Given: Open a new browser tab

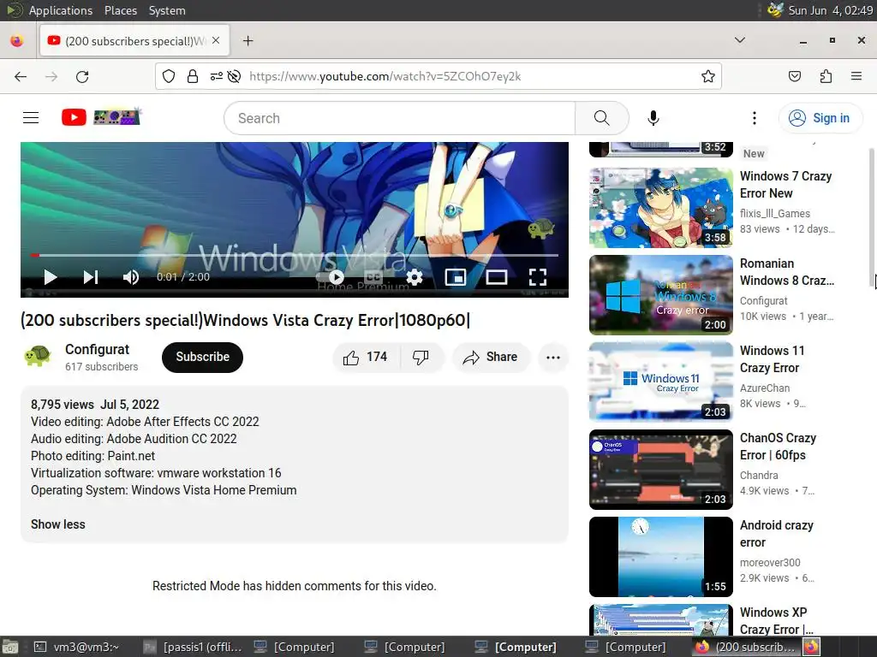Looking at the screenshot, I should click(248, 41).
